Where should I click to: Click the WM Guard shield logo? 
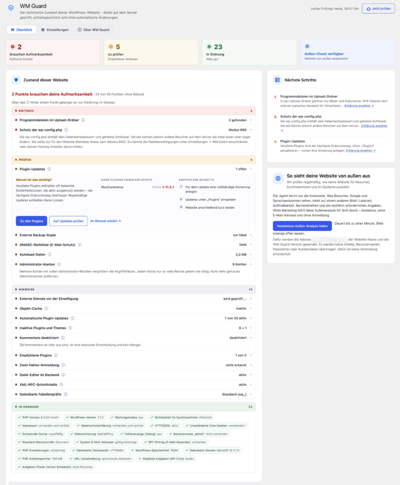click(11, 8)
